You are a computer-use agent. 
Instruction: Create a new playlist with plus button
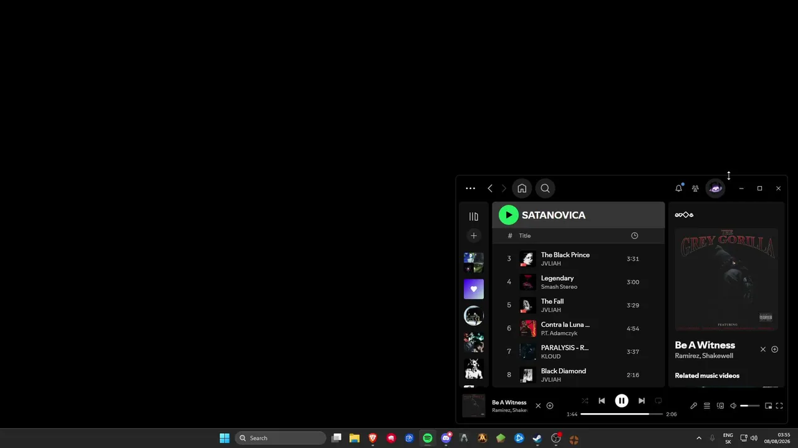[x=474, y=235]
